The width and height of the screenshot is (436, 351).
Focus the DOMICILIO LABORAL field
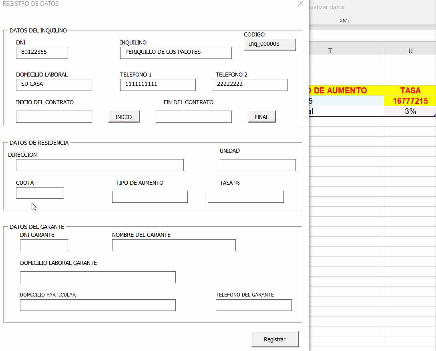54,85
